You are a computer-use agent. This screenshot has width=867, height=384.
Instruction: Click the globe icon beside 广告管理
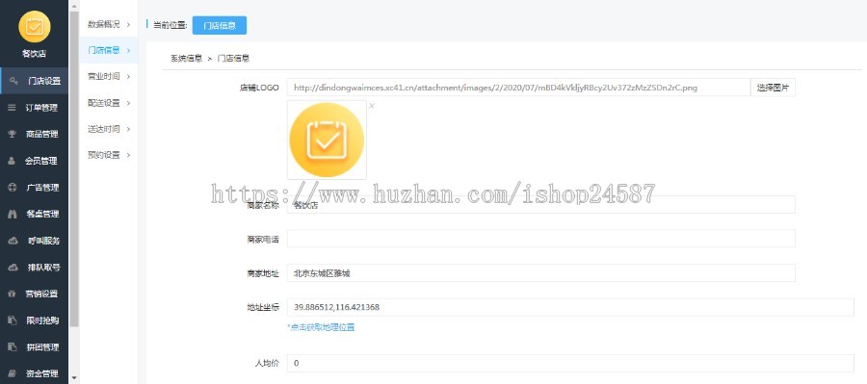pos(12,188)
